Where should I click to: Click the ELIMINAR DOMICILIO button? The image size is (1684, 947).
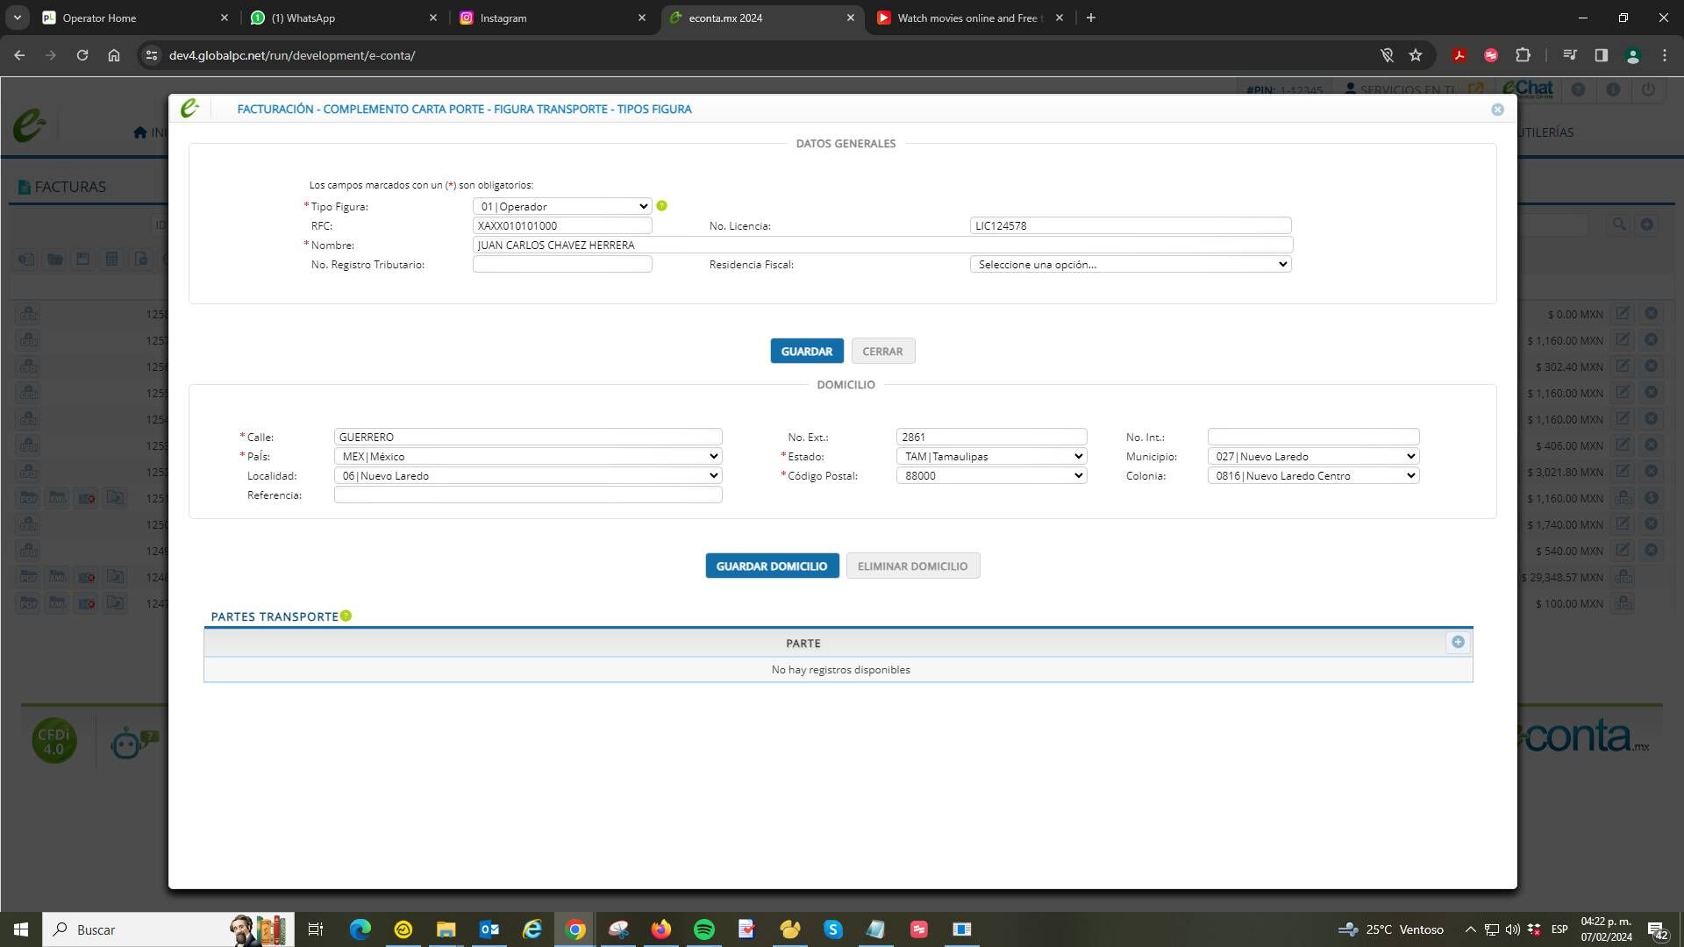point(912,566)
